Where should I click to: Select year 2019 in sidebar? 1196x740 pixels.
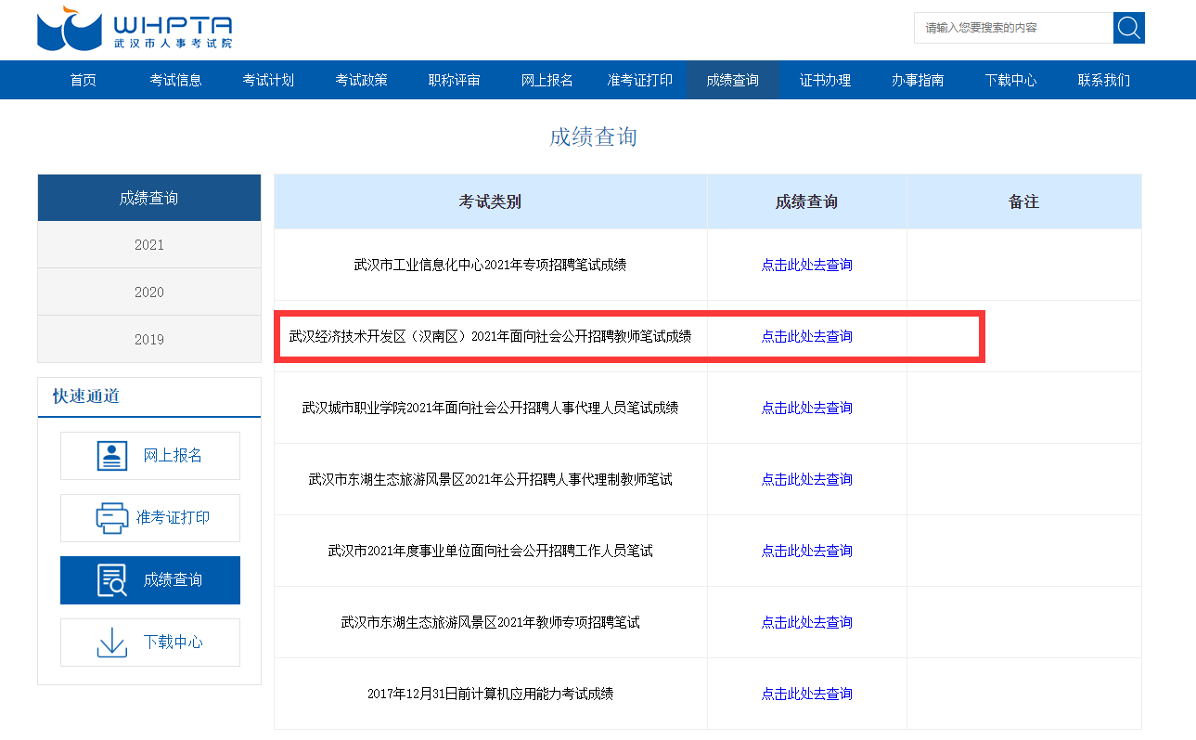149,340
